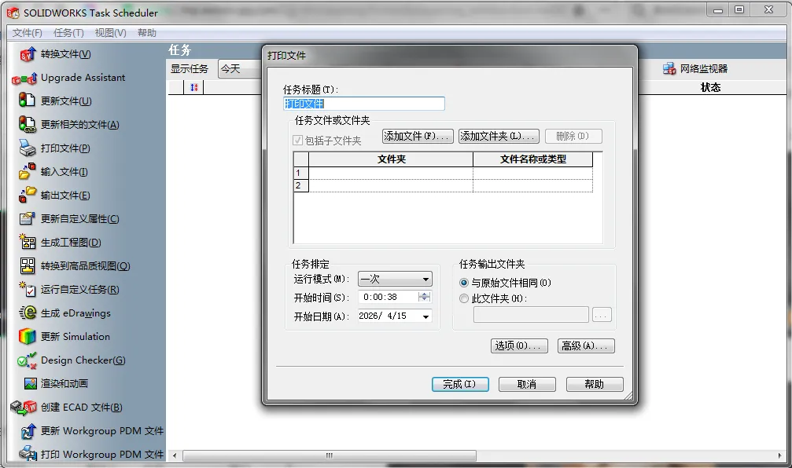
Task: Click the 高级(A)... button
Action: point(586,346)
